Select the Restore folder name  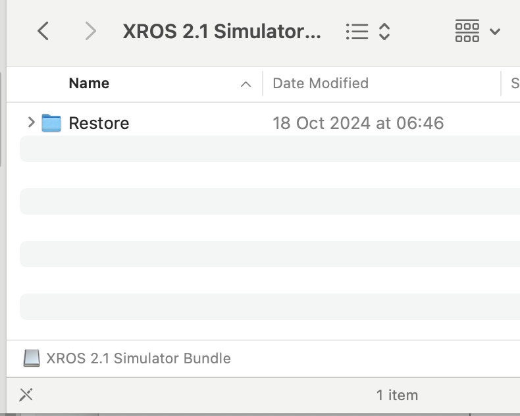pyautogui.click(x=99, y=123)
